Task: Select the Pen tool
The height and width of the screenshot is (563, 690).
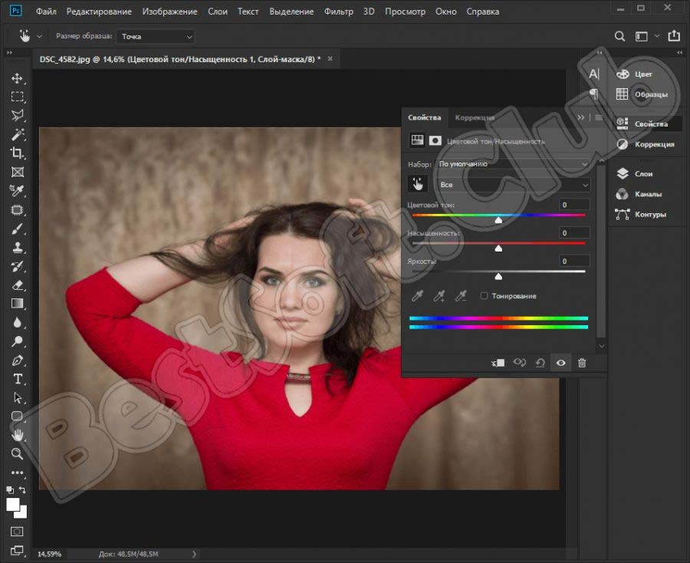Action: 17,361
